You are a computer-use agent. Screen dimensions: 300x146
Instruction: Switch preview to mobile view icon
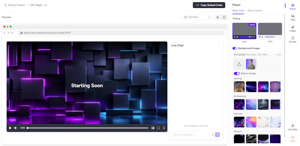tap(224, 17)
